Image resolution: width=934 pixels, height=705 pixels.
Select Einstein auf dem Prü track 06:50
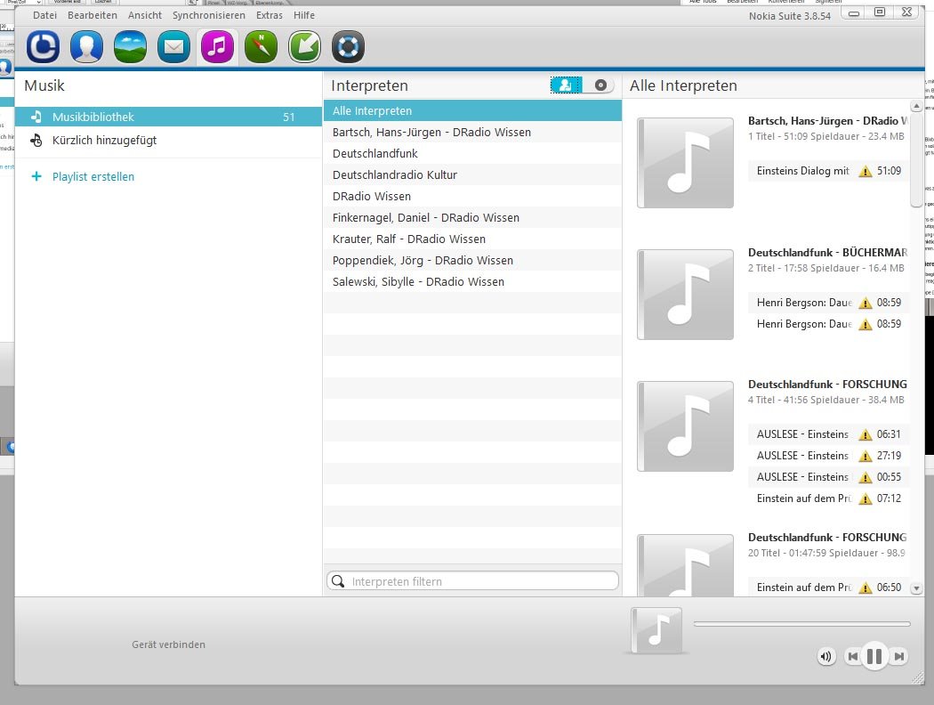point(828,587)
